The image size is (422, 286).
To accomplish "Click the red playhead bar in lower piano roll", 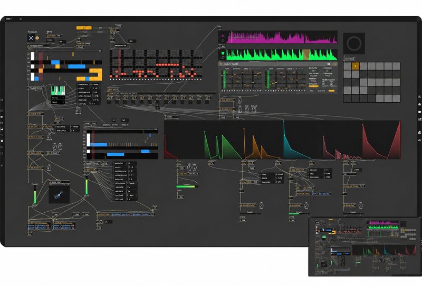I will [x=93, y=145].
